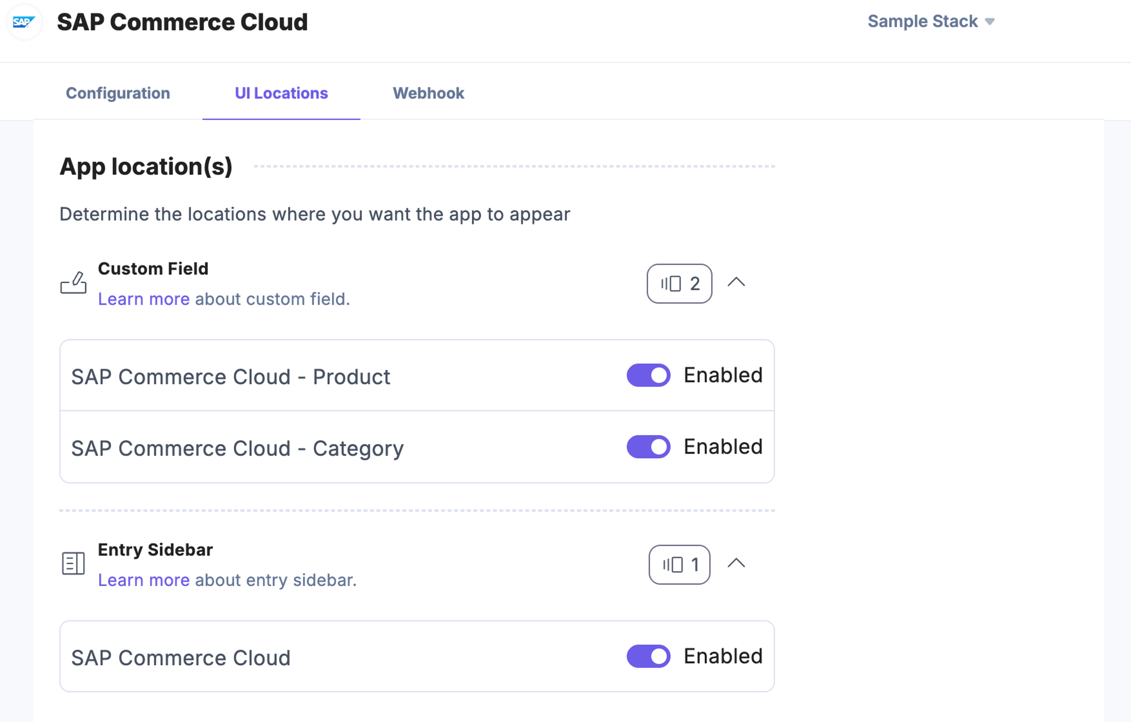Click the Enabled label in the Product row
Screen dimensions: 1131x722
[x=723, y=375]
